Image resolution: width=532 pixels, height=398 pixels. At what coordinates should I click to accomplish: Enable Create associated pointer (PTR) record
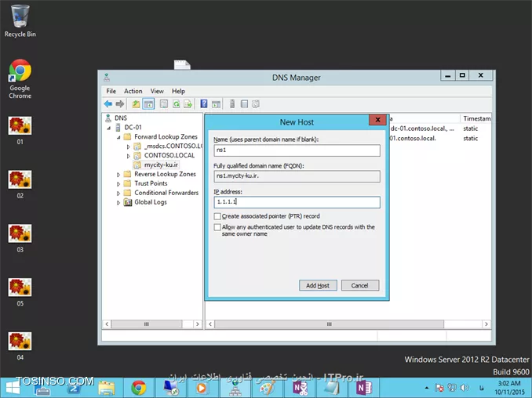217,216
